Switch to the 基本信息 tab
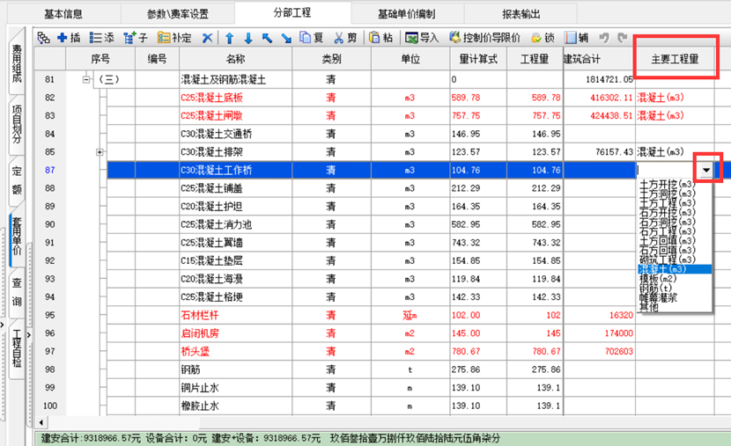Viewport: 731px width, 446px height. click(x=63, y=14)
